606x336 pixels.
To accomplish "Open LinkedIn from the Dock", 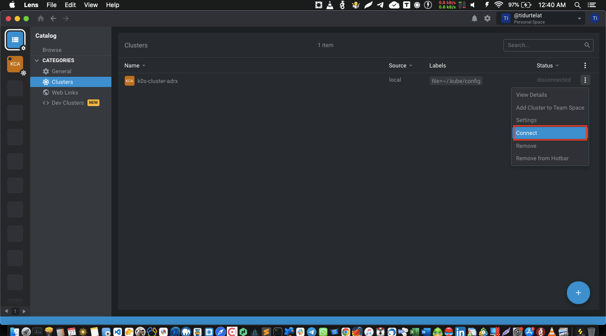I will 460,331.
